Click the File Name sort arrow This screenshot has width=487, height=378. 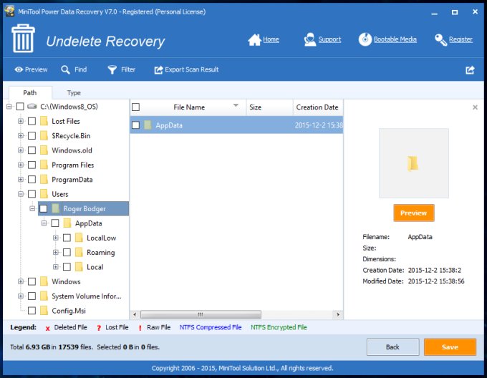(236, 105)
